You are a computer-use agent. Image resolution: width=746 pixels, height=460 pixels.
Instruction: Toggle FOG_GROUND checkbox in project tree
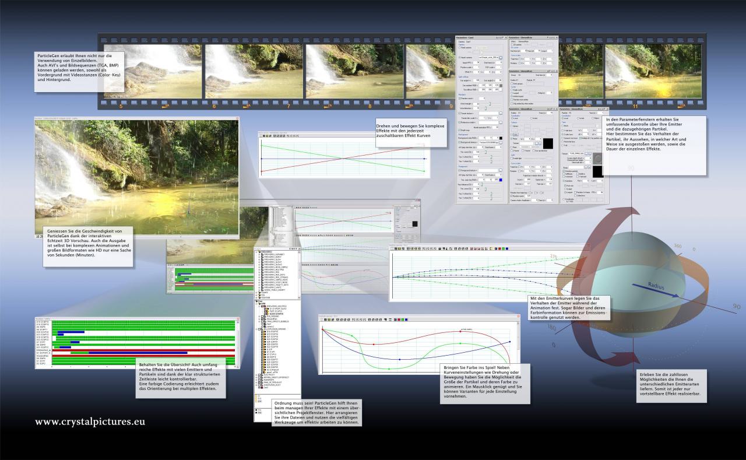pos(262,317)
